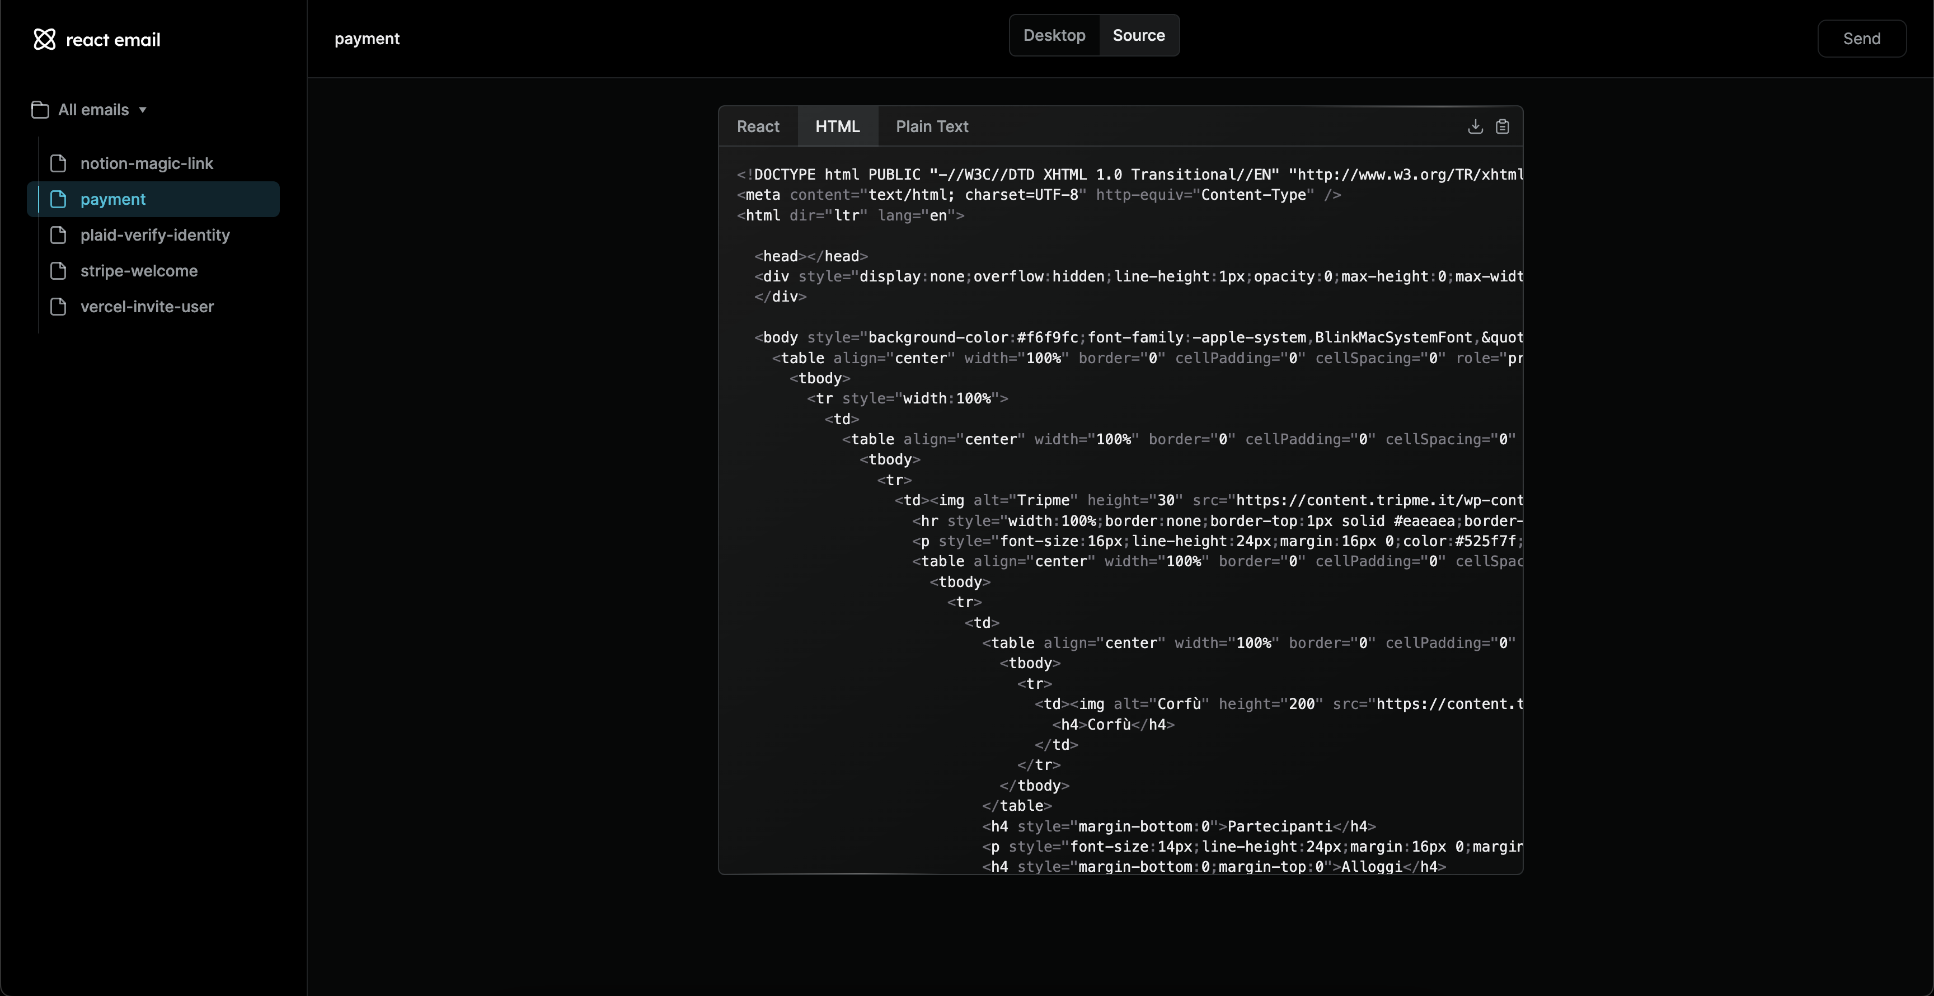The width and height of the screenshot is (1934, 996).
Task: Click the react email logo icon
Action: 45,39
